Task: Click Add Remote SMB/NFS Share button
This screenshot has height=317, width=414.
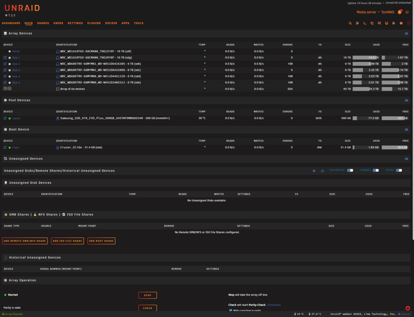Action: [25, 241]
